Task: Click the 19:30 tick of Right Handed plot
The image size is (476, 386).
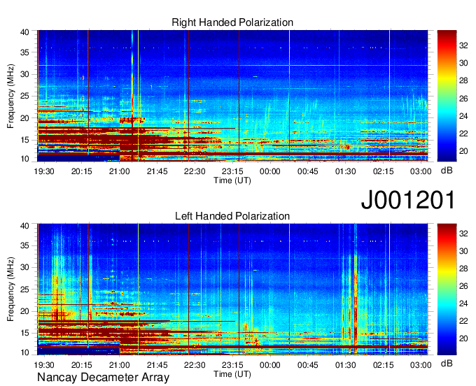Action: 44,171
